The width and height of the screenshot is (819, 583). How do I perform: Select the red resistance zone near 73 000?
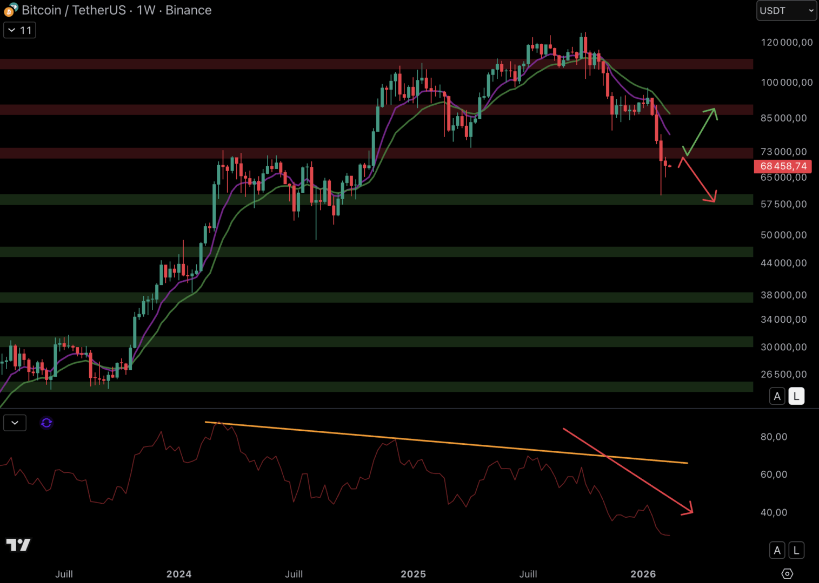324,153
